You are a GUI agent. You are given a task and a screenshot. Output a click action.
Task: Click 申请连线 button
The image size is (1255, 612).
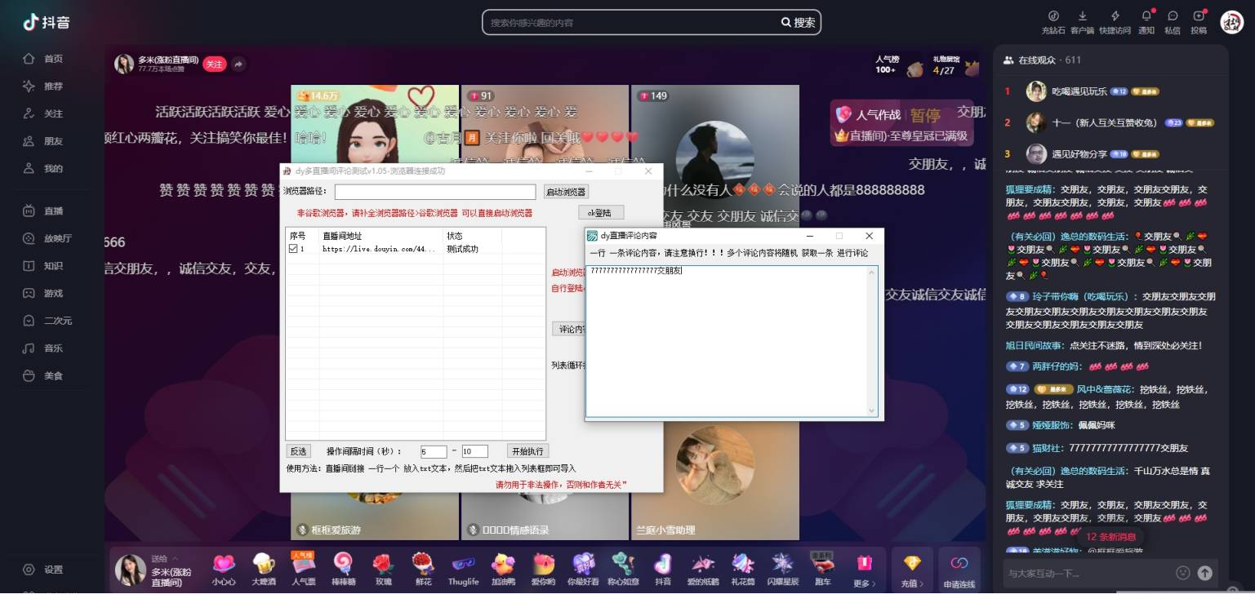tap(959, 569)
